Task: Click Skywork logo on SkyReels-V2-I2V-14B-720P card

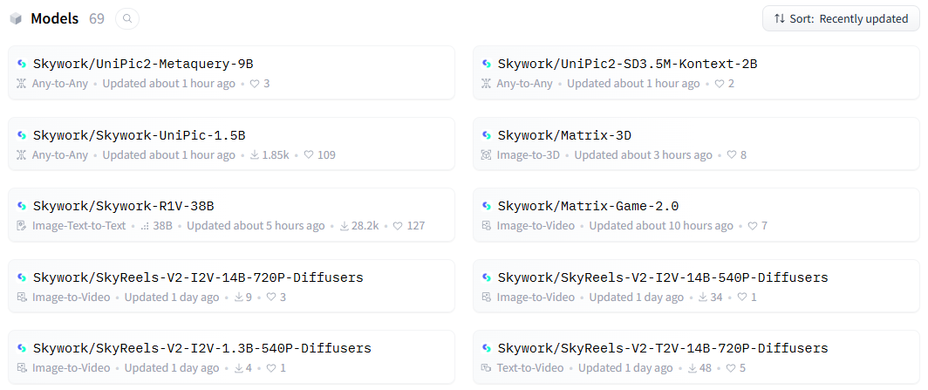Action: 22,277
